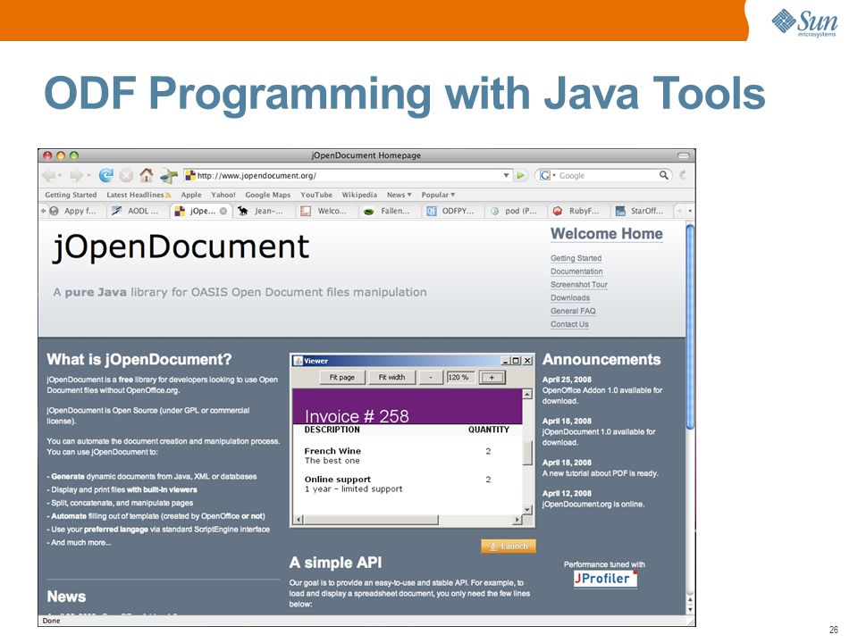858x643 pixels.
Task: Click the toolbar toggle pill in title bar
Action: [684, 155]
